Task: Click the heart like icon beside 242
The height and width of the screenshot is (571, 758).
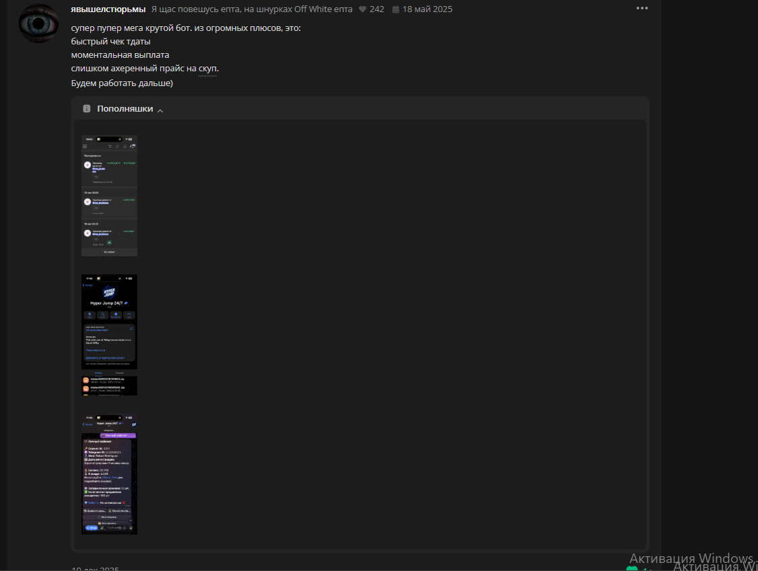Action: point(363,9)
